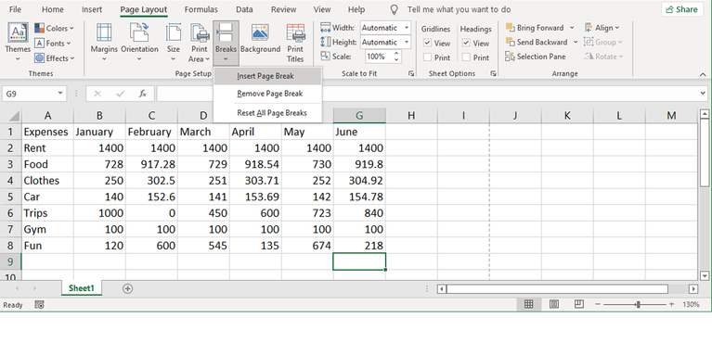The width and height of the screenshot is (712, 356).
Task: Launch Sheet Options dialog
Action: 493,73
